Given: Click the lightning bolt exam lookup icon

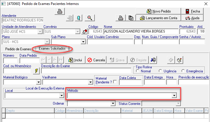Looking at the screenshot, I should pos(36,71).
